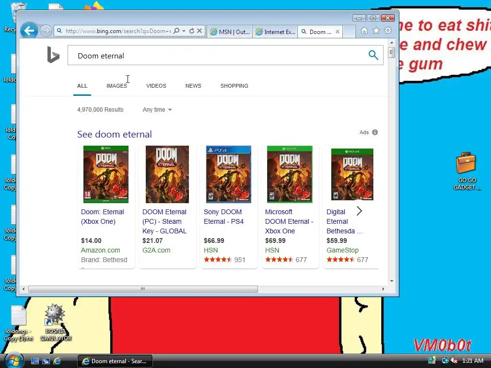Switch to VIDEOS results
The height and width of the screenshot is (368, 491).
(x=156, y=86)
